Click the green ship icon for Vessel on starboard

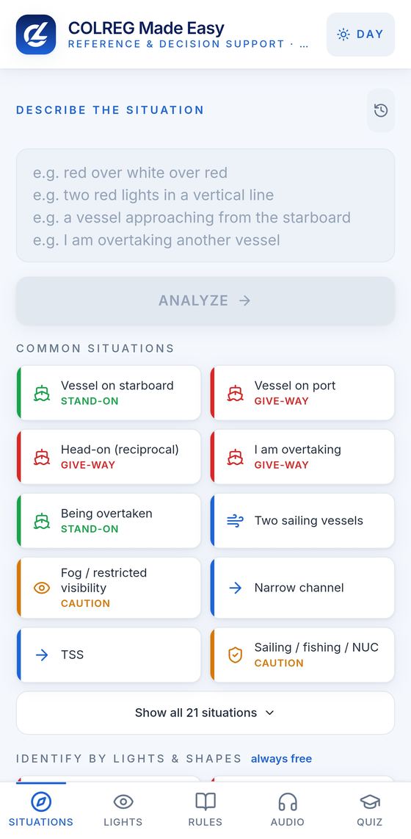(x=42, y=393)
